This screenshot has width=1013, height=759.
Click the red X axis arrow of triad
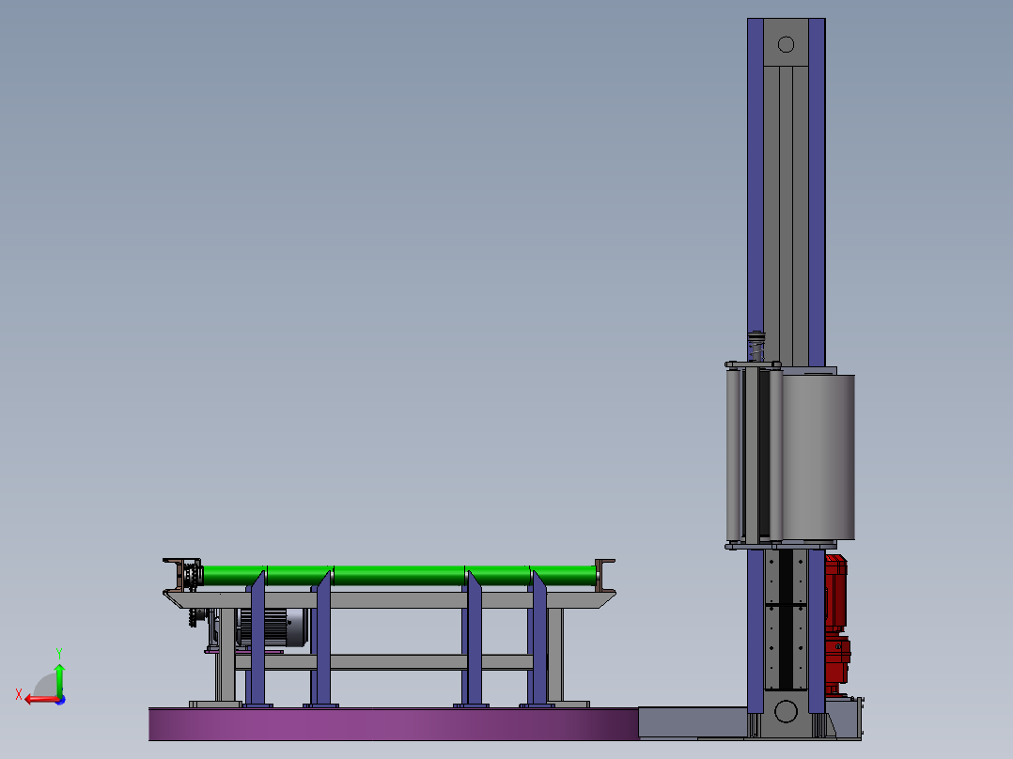click(40, 700)
